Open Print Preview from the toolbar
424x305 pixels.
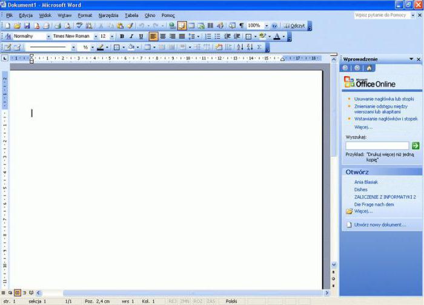pyautogui.click(x=67, y=26)
